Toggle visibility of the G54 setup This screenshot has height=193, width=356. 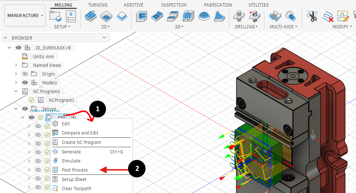(x=31, y=117)
